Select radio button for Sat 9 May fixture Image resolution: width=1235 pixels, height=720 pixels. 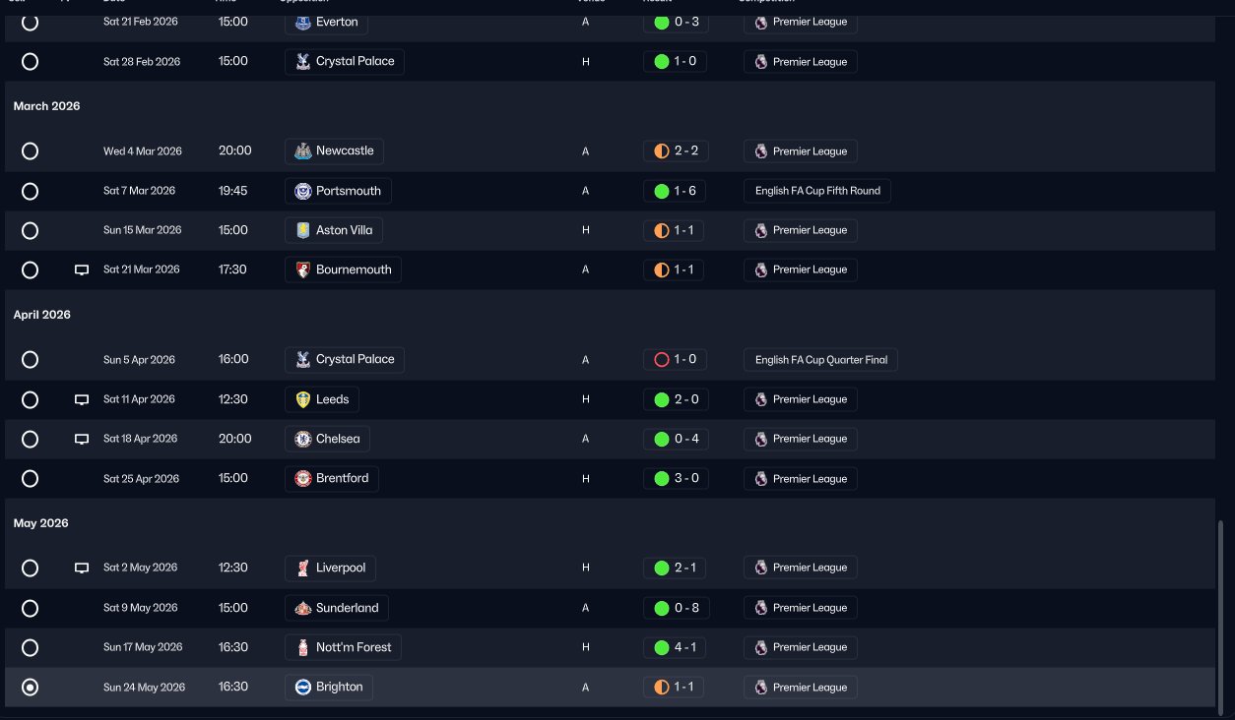[x=30, y=608]
